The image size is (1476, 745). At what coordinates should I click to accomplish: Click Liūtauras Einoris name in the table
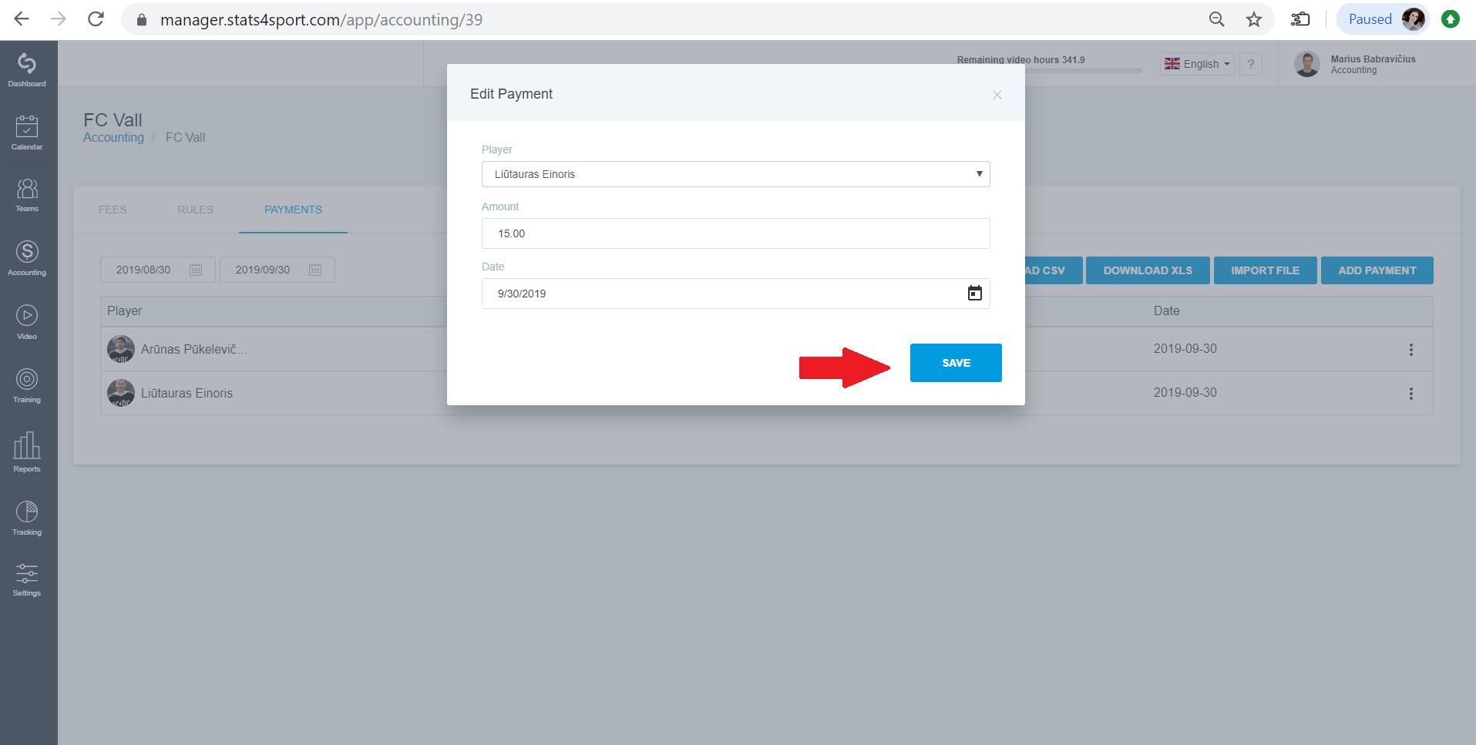point(187,393)
